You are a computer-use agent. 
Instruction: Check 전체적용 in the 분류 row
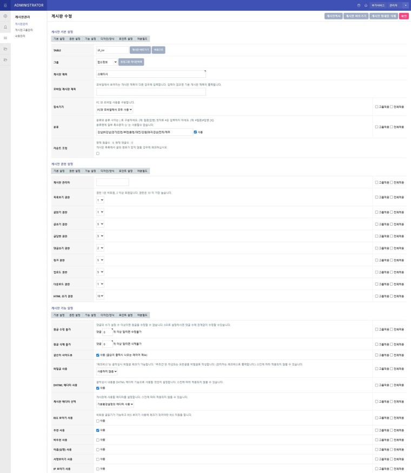392,127
